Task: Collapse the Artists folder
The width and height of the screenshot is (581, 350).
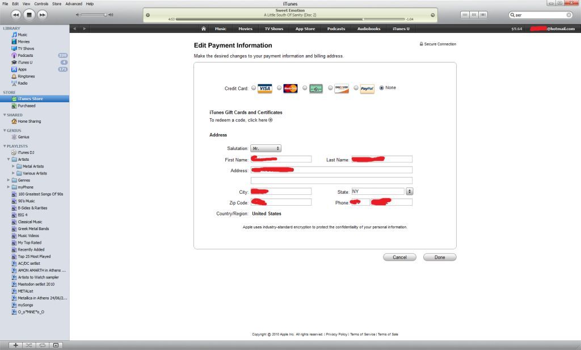Action: (9, 159)
